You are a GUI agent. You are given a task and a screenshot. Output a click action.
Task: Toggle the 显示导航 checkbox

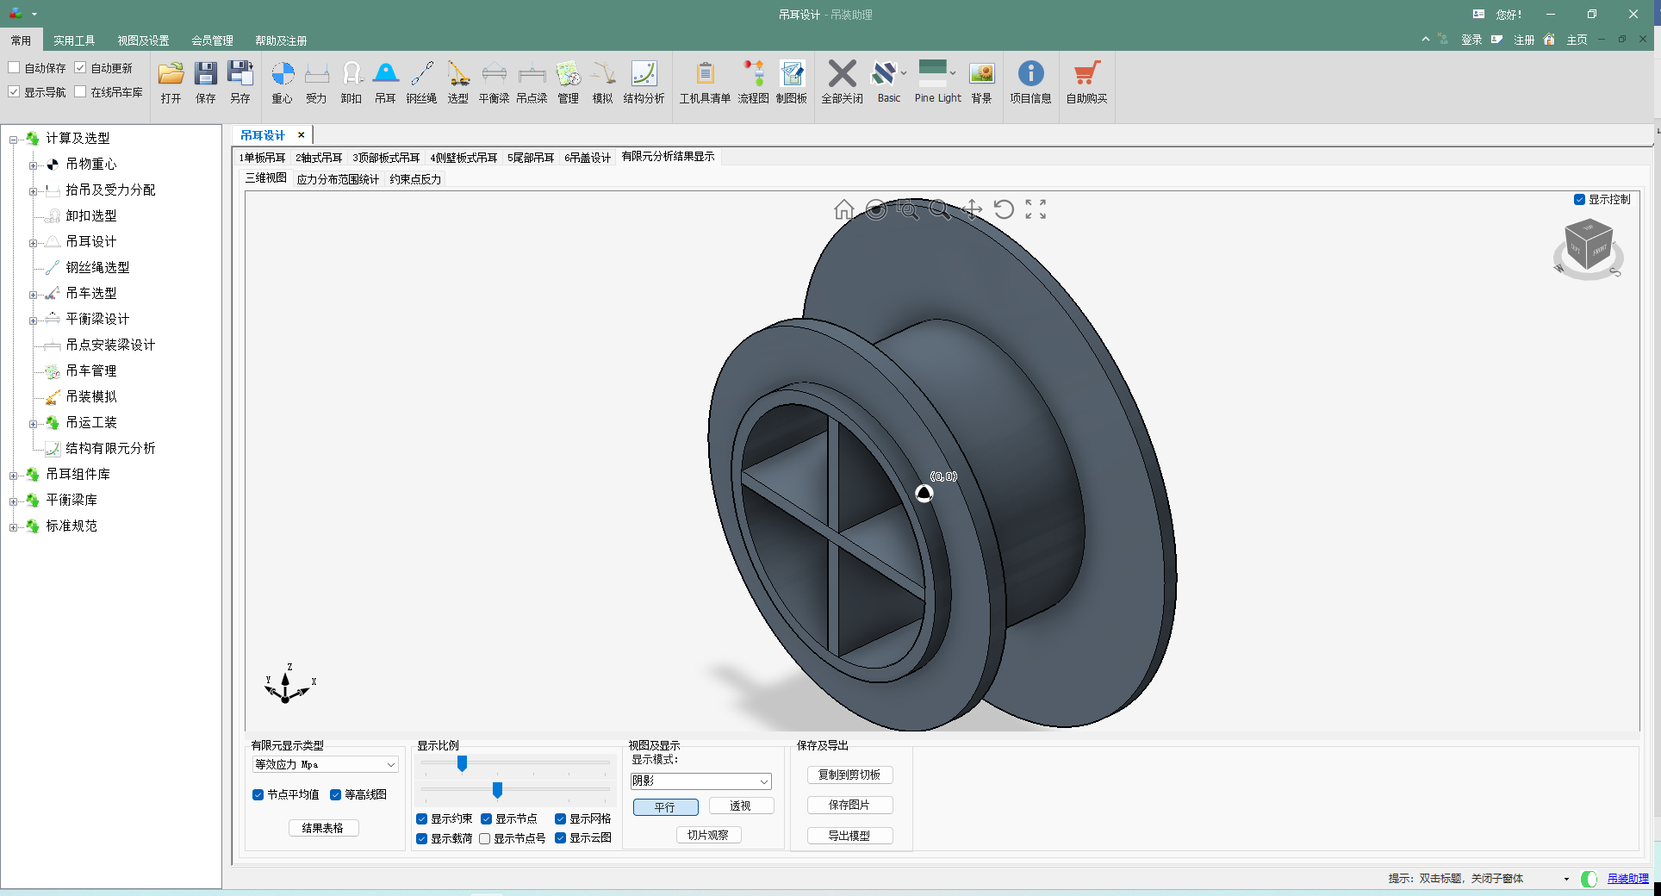point(14,91)
